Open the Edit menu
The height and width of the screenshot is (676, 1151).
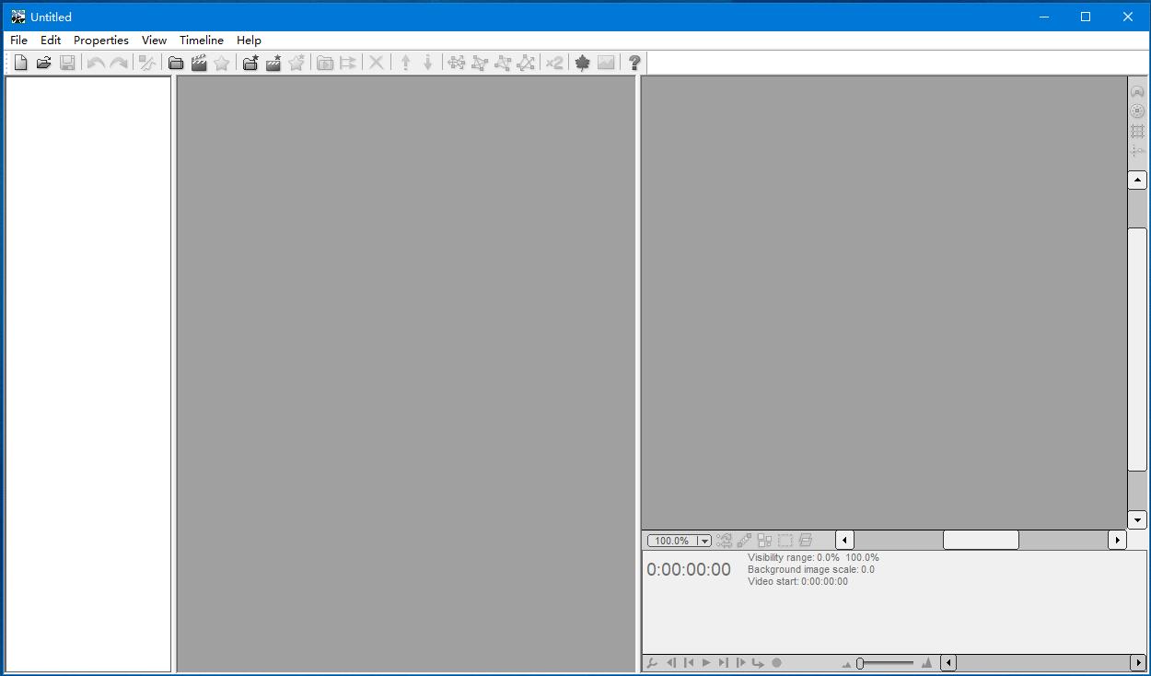(51, 41)
